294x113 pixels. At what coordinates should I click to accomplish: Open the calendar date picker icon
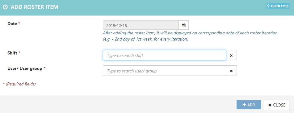(183, 25)
